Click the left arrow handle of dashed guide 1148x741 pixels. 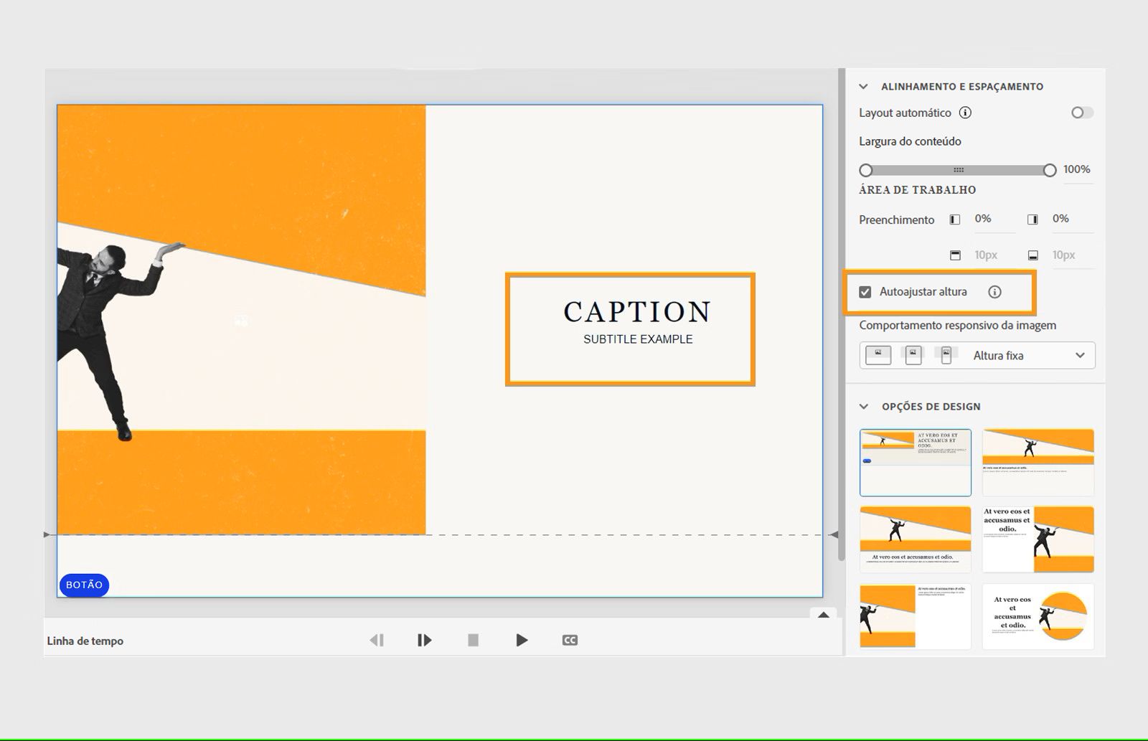(x=47, y=534)
